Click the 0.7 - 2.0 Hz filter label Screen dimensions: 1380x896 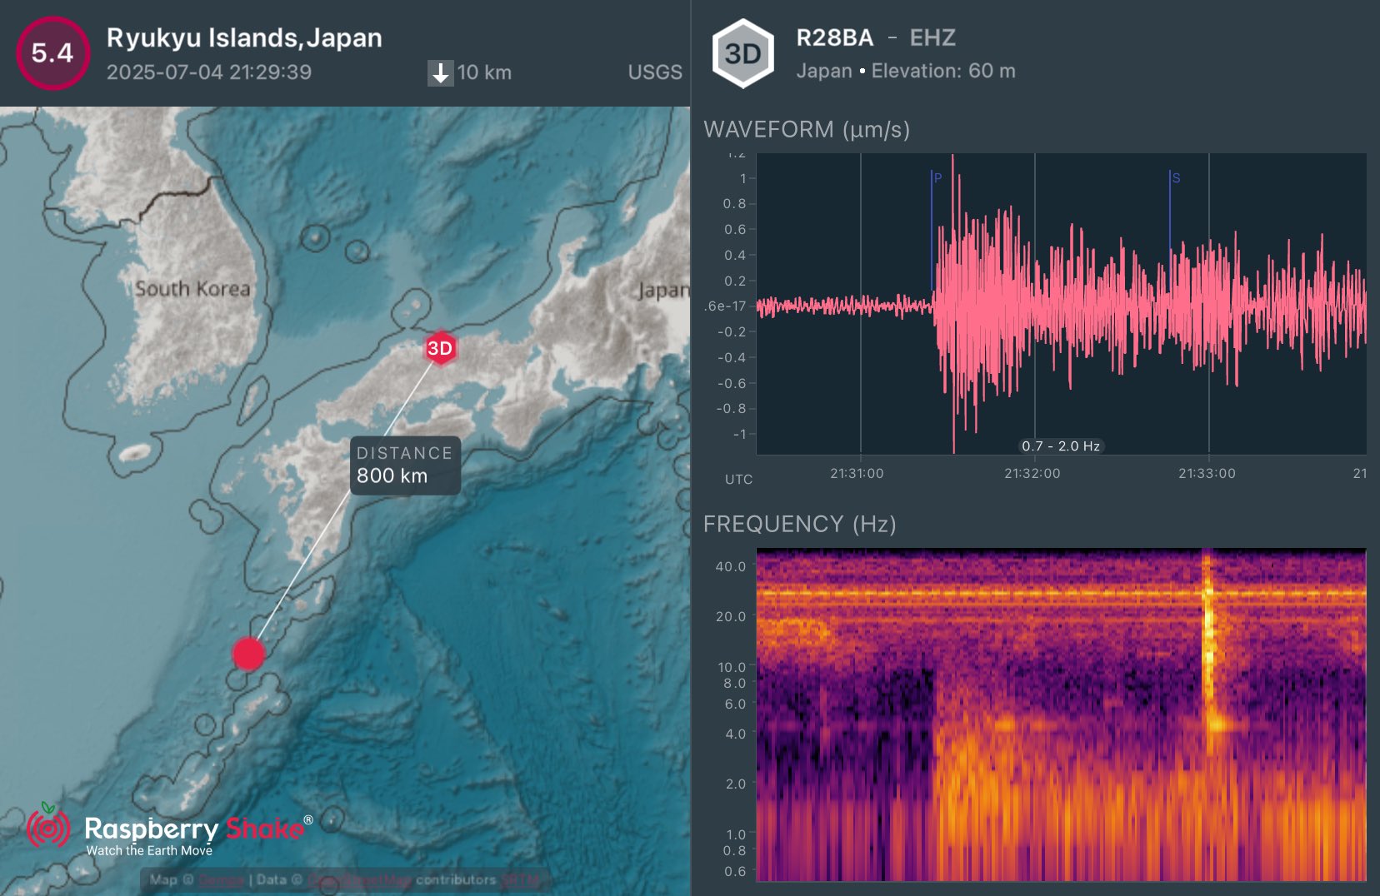click(1061, 446)
